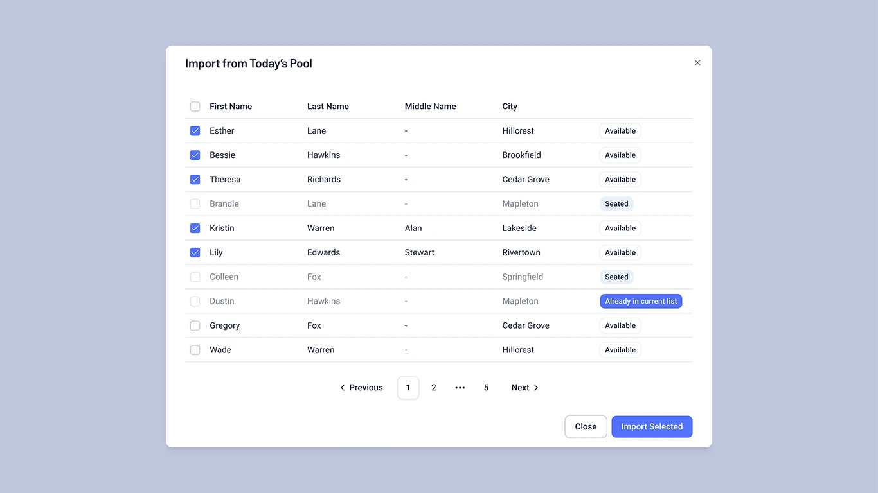The image size is (878, 493).
Task: Click the city Rivertown
Action: tap(521, 253)
